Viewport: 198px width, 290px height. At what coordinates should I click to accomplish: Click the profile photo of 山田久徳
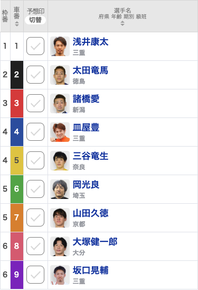(60, 217)
